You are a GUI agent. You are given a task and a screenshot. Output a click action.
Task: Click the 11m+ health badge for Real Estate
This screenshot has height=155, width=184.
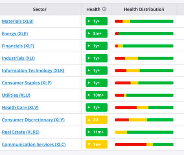[x=96, y=132]
